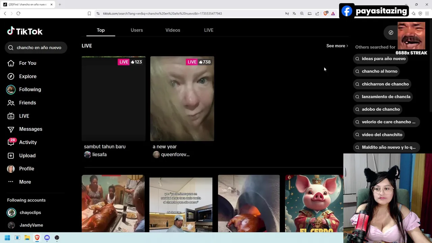Select the Top tab
Viewport: 432px width, 243px height.
tap(101, 30)
